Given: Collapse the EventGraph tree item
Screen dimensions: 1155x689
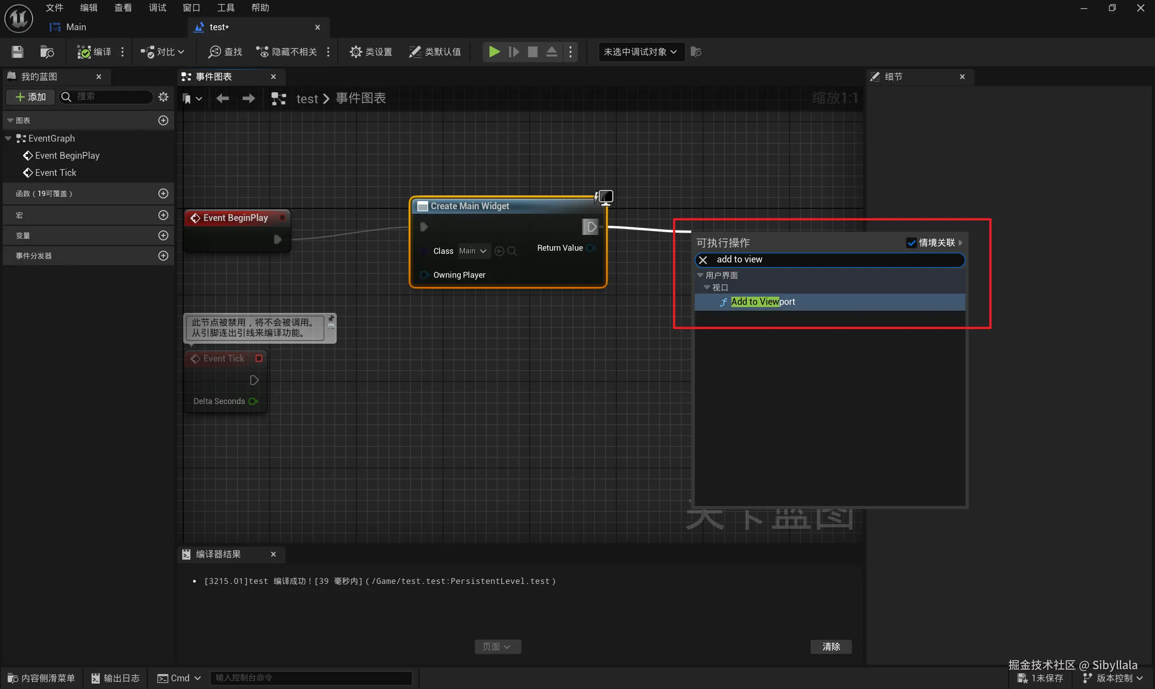Looking at the screenshot, I should click(9, 138).
